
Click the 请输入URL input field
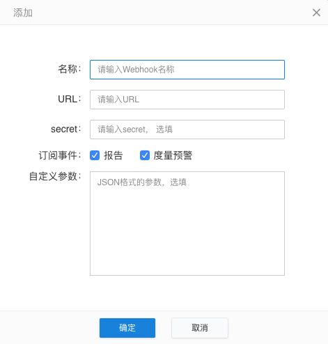click(x=187, y=100)
